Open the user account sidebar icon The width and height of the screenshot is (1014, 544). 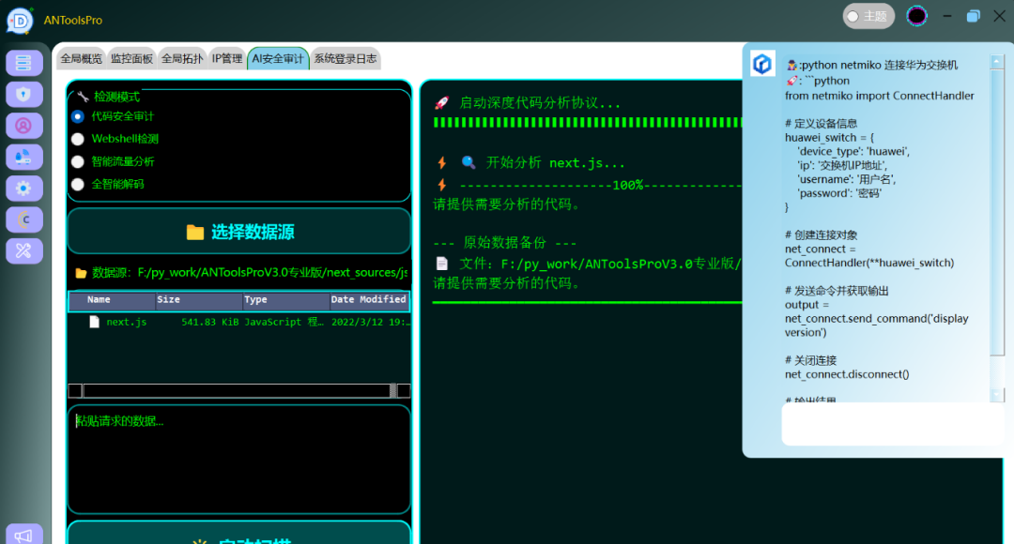23,126
